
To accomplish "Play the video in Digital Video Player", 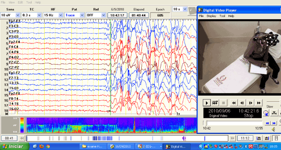I will 207,103.
